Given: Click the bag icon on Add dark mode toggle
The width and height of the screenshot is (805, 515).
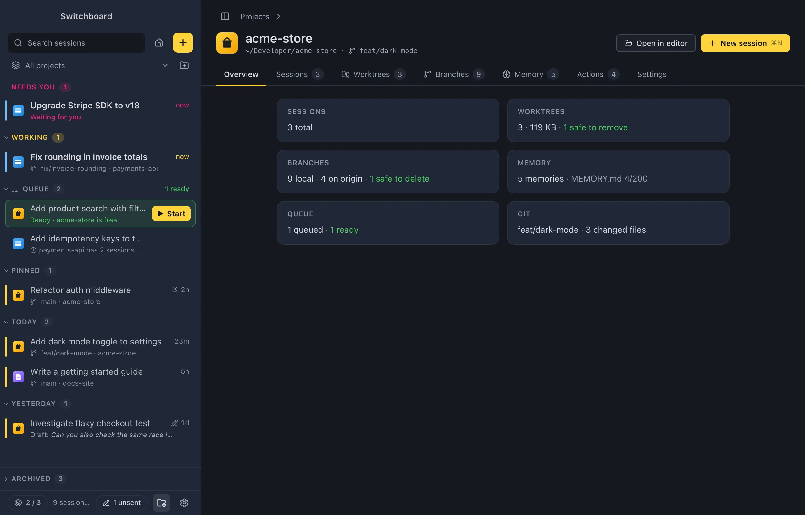Looking at the screenshot, I should coord(18,346).
